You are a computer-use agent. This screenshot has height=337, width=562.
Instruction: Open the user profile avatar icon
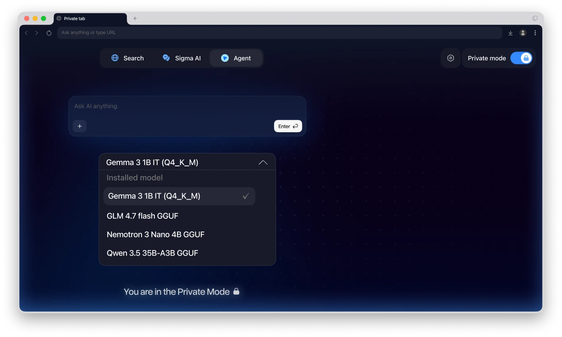point(523,33)
